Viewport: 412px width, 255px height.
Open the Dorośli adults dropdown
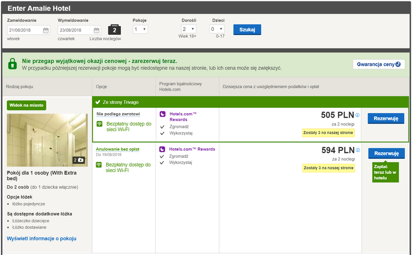point(189,29)
